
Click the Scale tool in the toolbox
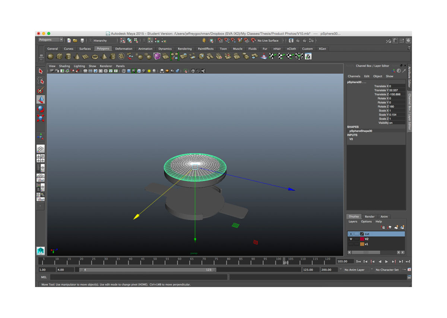click(41, 118)
